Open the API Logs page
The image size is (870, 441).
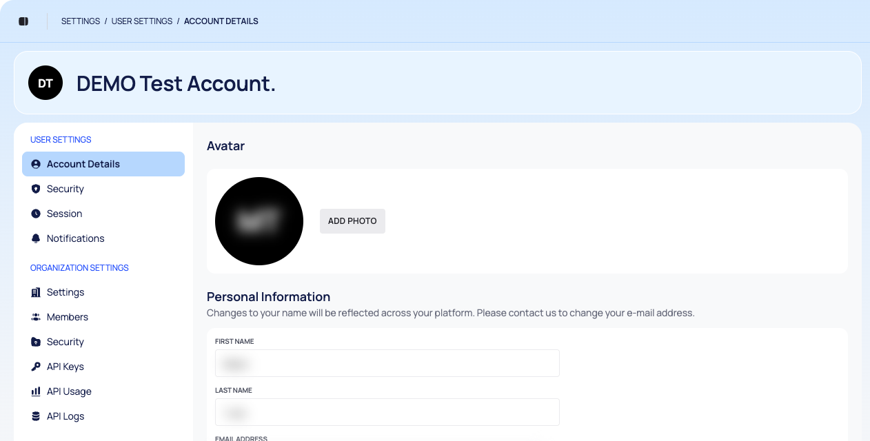(103, 416)
